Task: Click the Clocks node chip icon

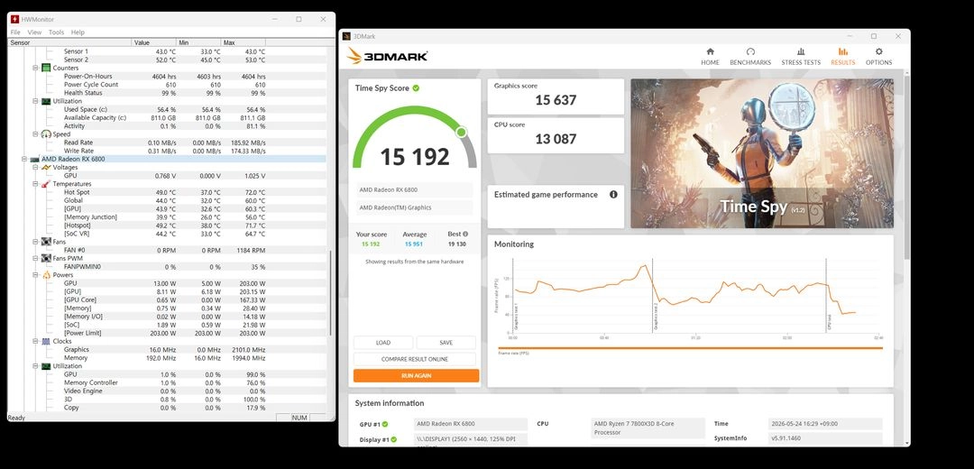Action: click(x=46, y=341)
